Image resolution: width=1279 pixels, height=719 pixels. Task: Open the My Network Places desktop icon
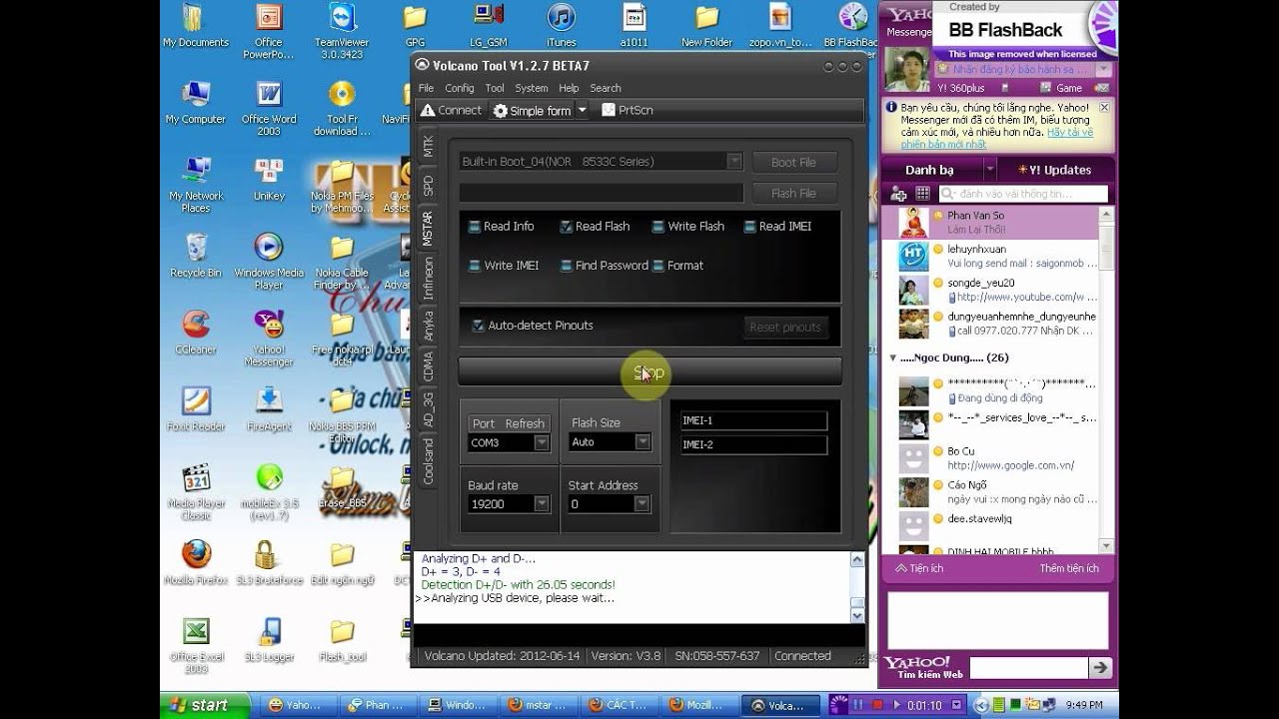click(196, 185)
